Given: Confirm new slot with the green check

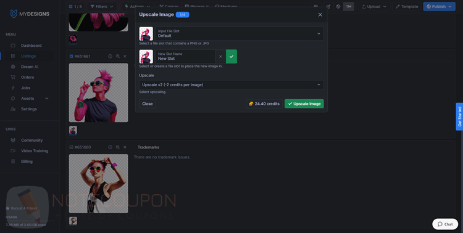Looking at the screenshot, I should click(231, 57).
